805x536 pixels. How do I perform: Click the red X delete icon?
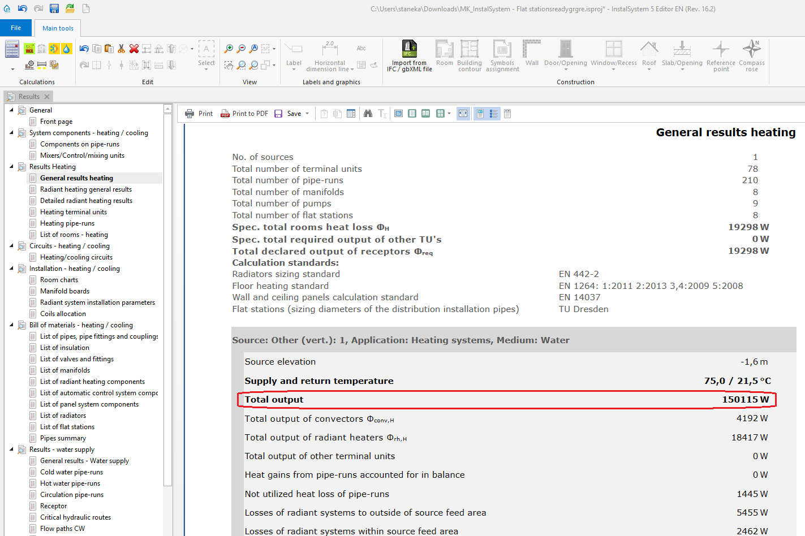(134, 49)
